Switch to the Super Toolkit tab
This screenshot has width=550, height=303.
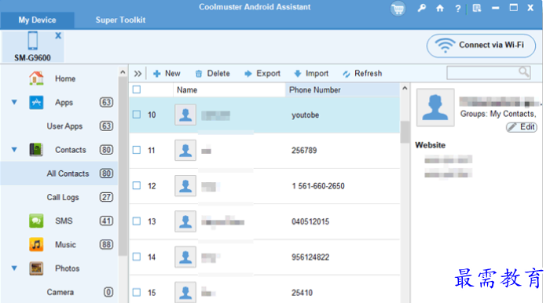tap(120, 20)
